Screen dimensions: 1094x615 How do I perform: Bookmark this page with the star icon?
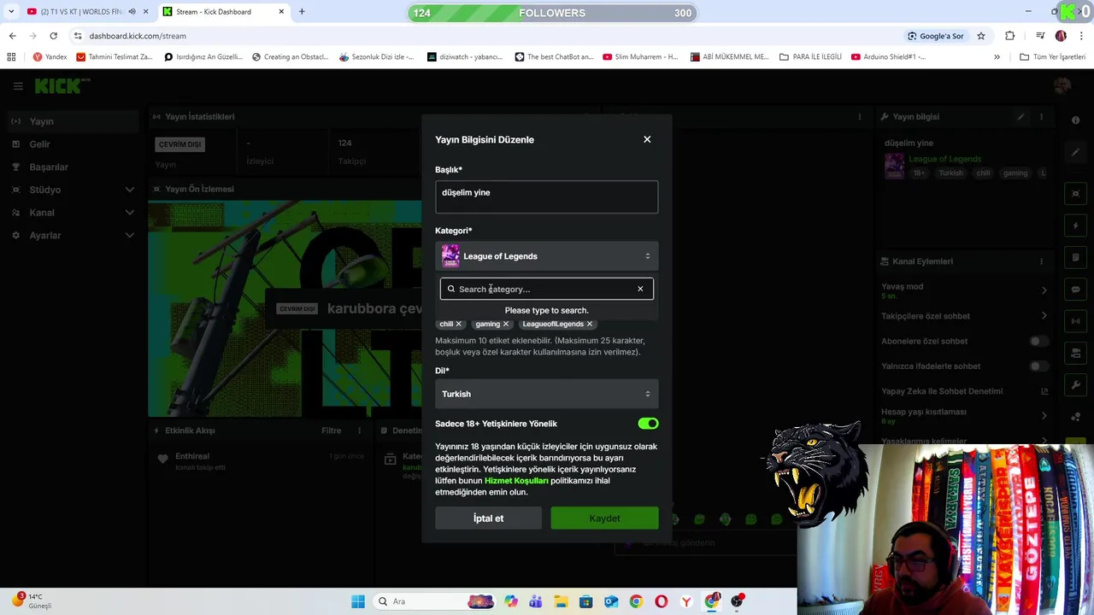pyautogui.click(x=981, y=36)
